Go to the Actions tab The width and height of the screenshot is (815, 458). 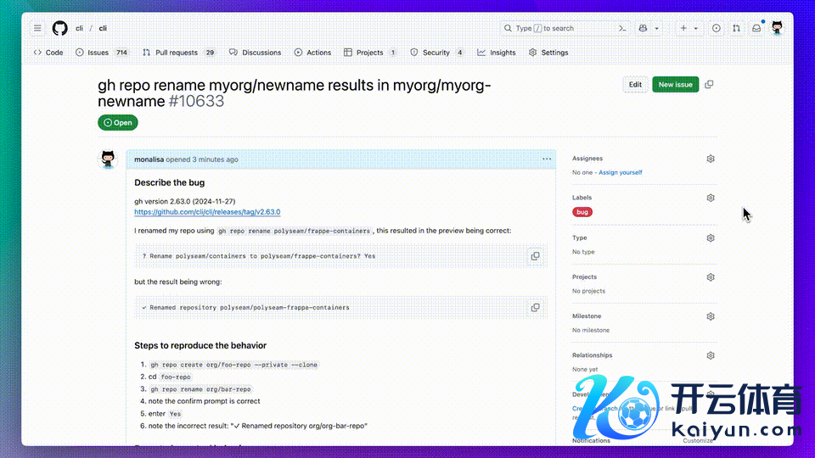click(x=312, y=53)
